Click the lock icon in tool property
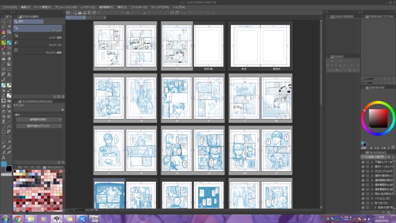The image size is (396, 223). [62, 110]
